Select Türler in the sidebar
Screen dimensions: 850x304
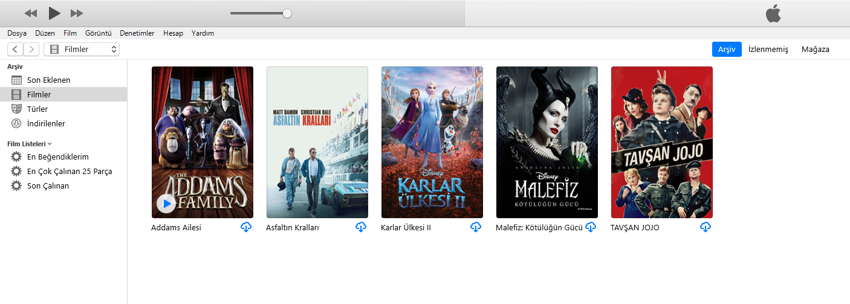pyautogui.click(x=63, y=109)
